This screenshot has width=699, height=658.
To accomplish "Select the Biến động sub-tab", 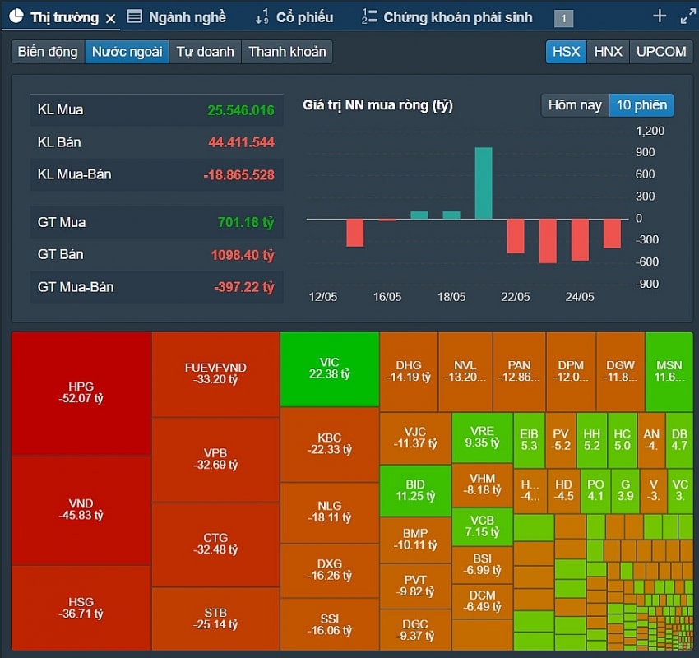I will tap(48, 52).
